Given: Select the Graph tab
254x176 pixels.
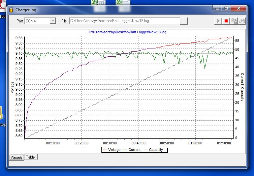Looking at the screenshot, I should point(16,158).
